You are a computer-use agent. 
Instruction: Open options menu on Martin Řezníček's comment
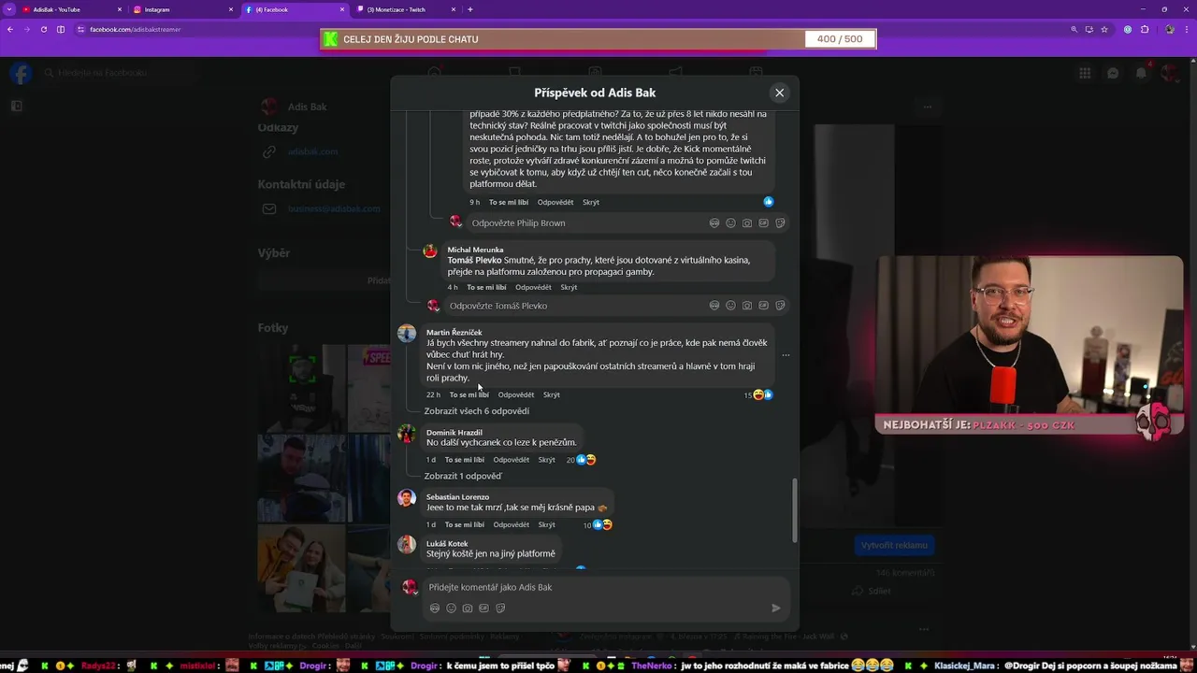[786, 355]
